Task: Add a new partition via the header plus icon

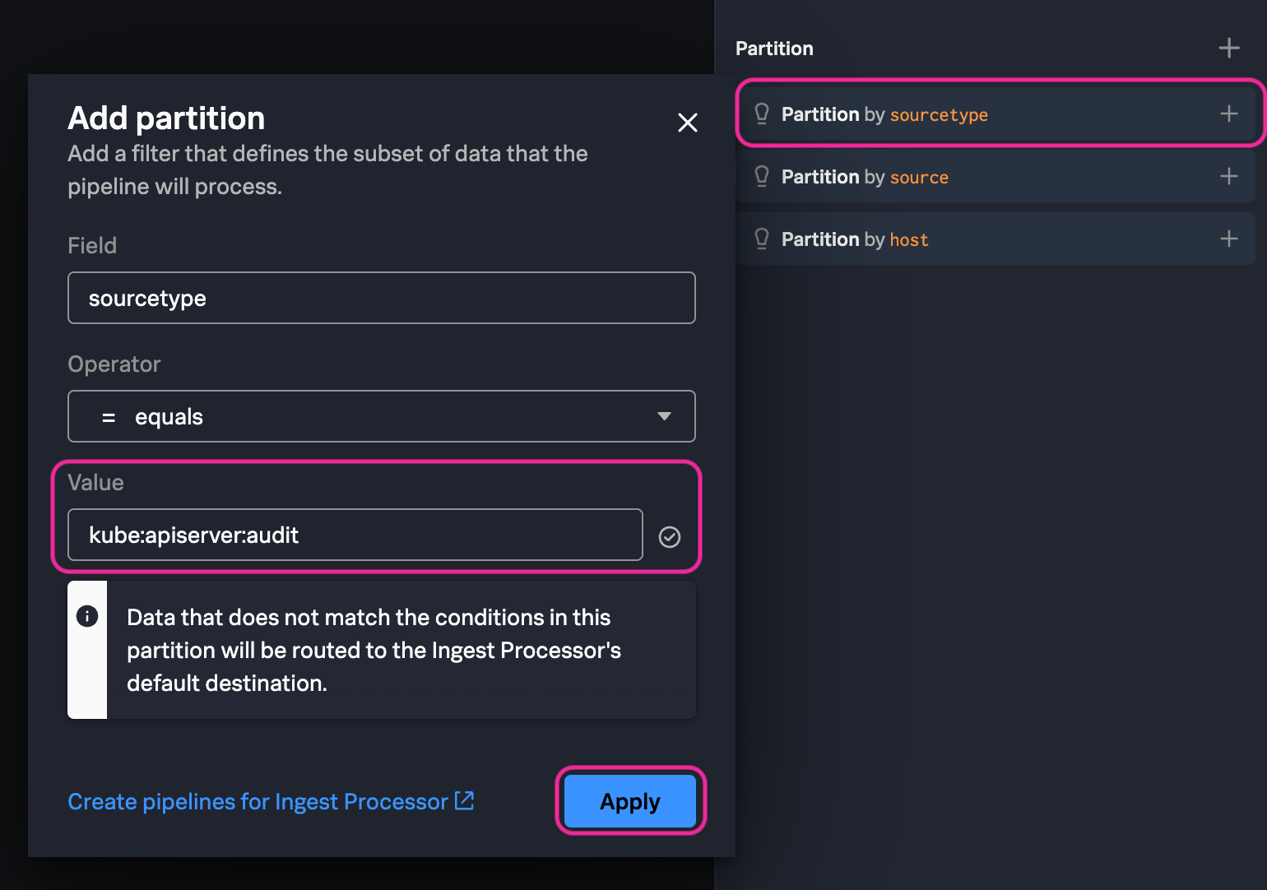Action: 1228,47
